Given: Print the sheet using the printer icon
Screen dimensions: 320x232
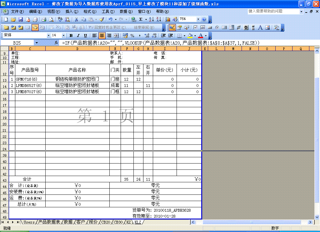Looking at the screenshot, I should 44,19.
